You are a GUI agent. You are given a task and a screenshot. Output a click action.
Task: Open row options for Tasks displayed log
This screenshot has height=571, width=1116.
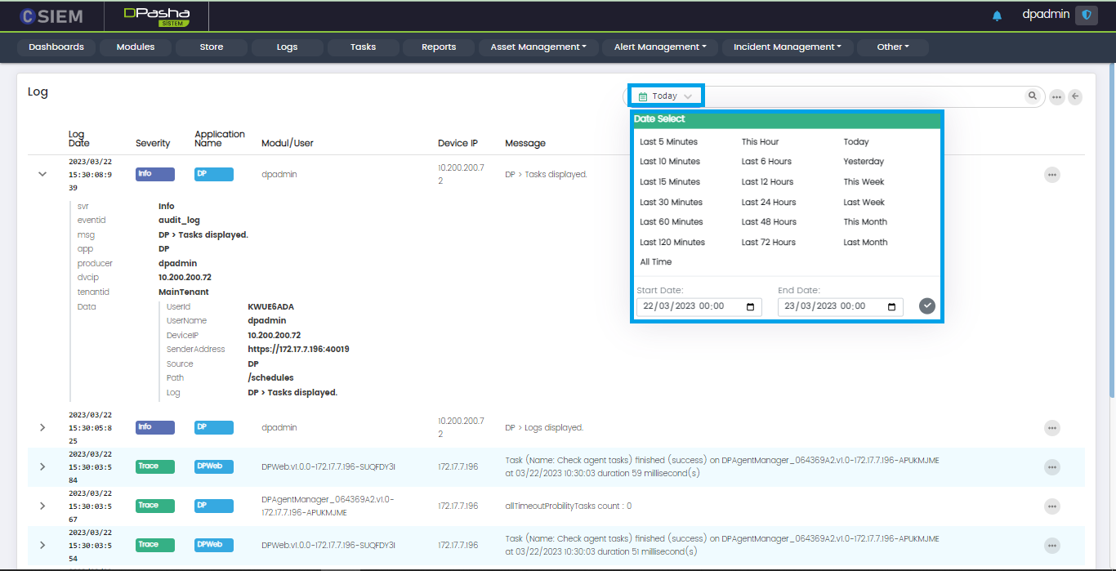pos(1051,175)
